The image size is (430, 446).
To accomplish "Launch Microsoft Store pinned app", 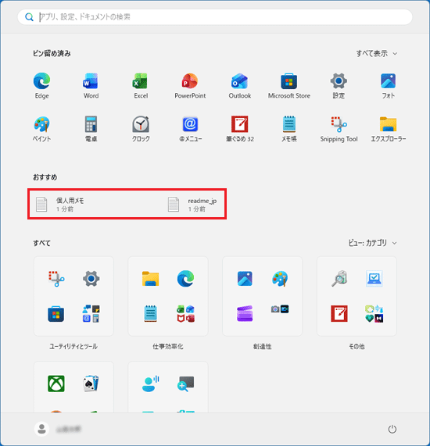I will point(289,86).
